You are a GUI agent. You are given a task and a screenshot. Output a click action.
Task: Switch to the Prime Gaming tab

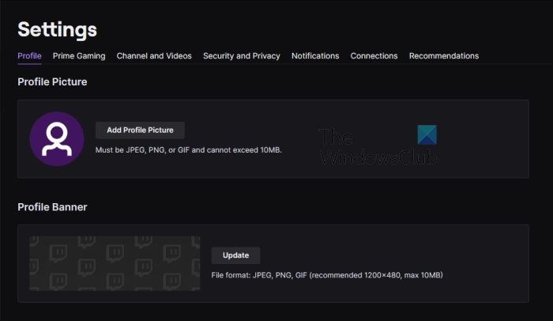79,56
